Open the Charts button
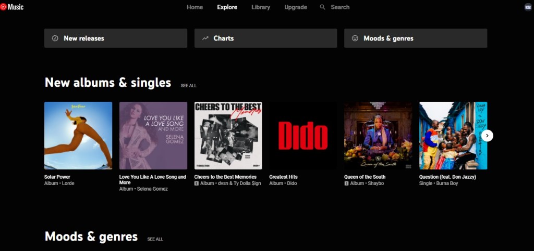The height and width of the screenshot is (251, 534). [x=265, y=38]
